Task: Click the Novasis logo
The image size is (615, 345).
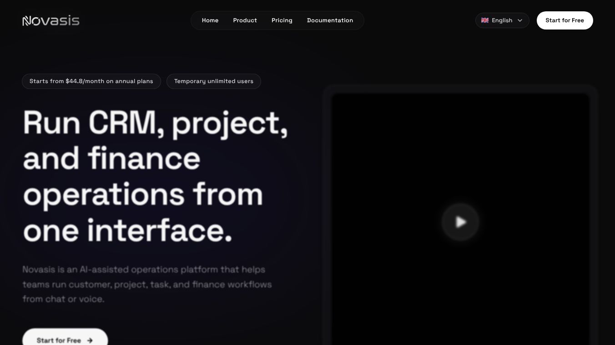Action: point(51,20)
